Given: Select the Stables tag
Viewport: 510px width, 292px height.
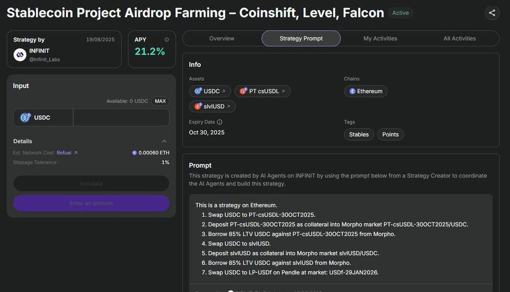Looking at the screenshot, I should click(x=359, y=134).
